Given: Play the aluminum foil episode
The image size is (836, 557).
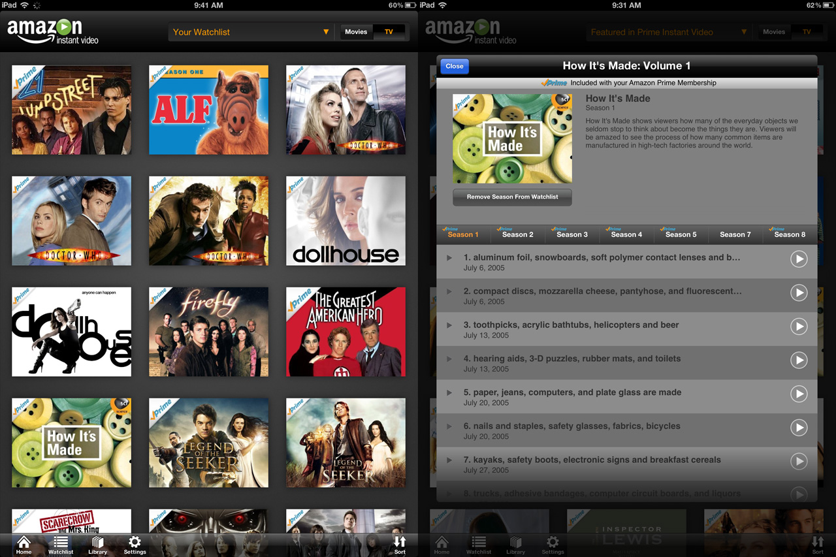Looking at the screenshot, I should 799,259.
